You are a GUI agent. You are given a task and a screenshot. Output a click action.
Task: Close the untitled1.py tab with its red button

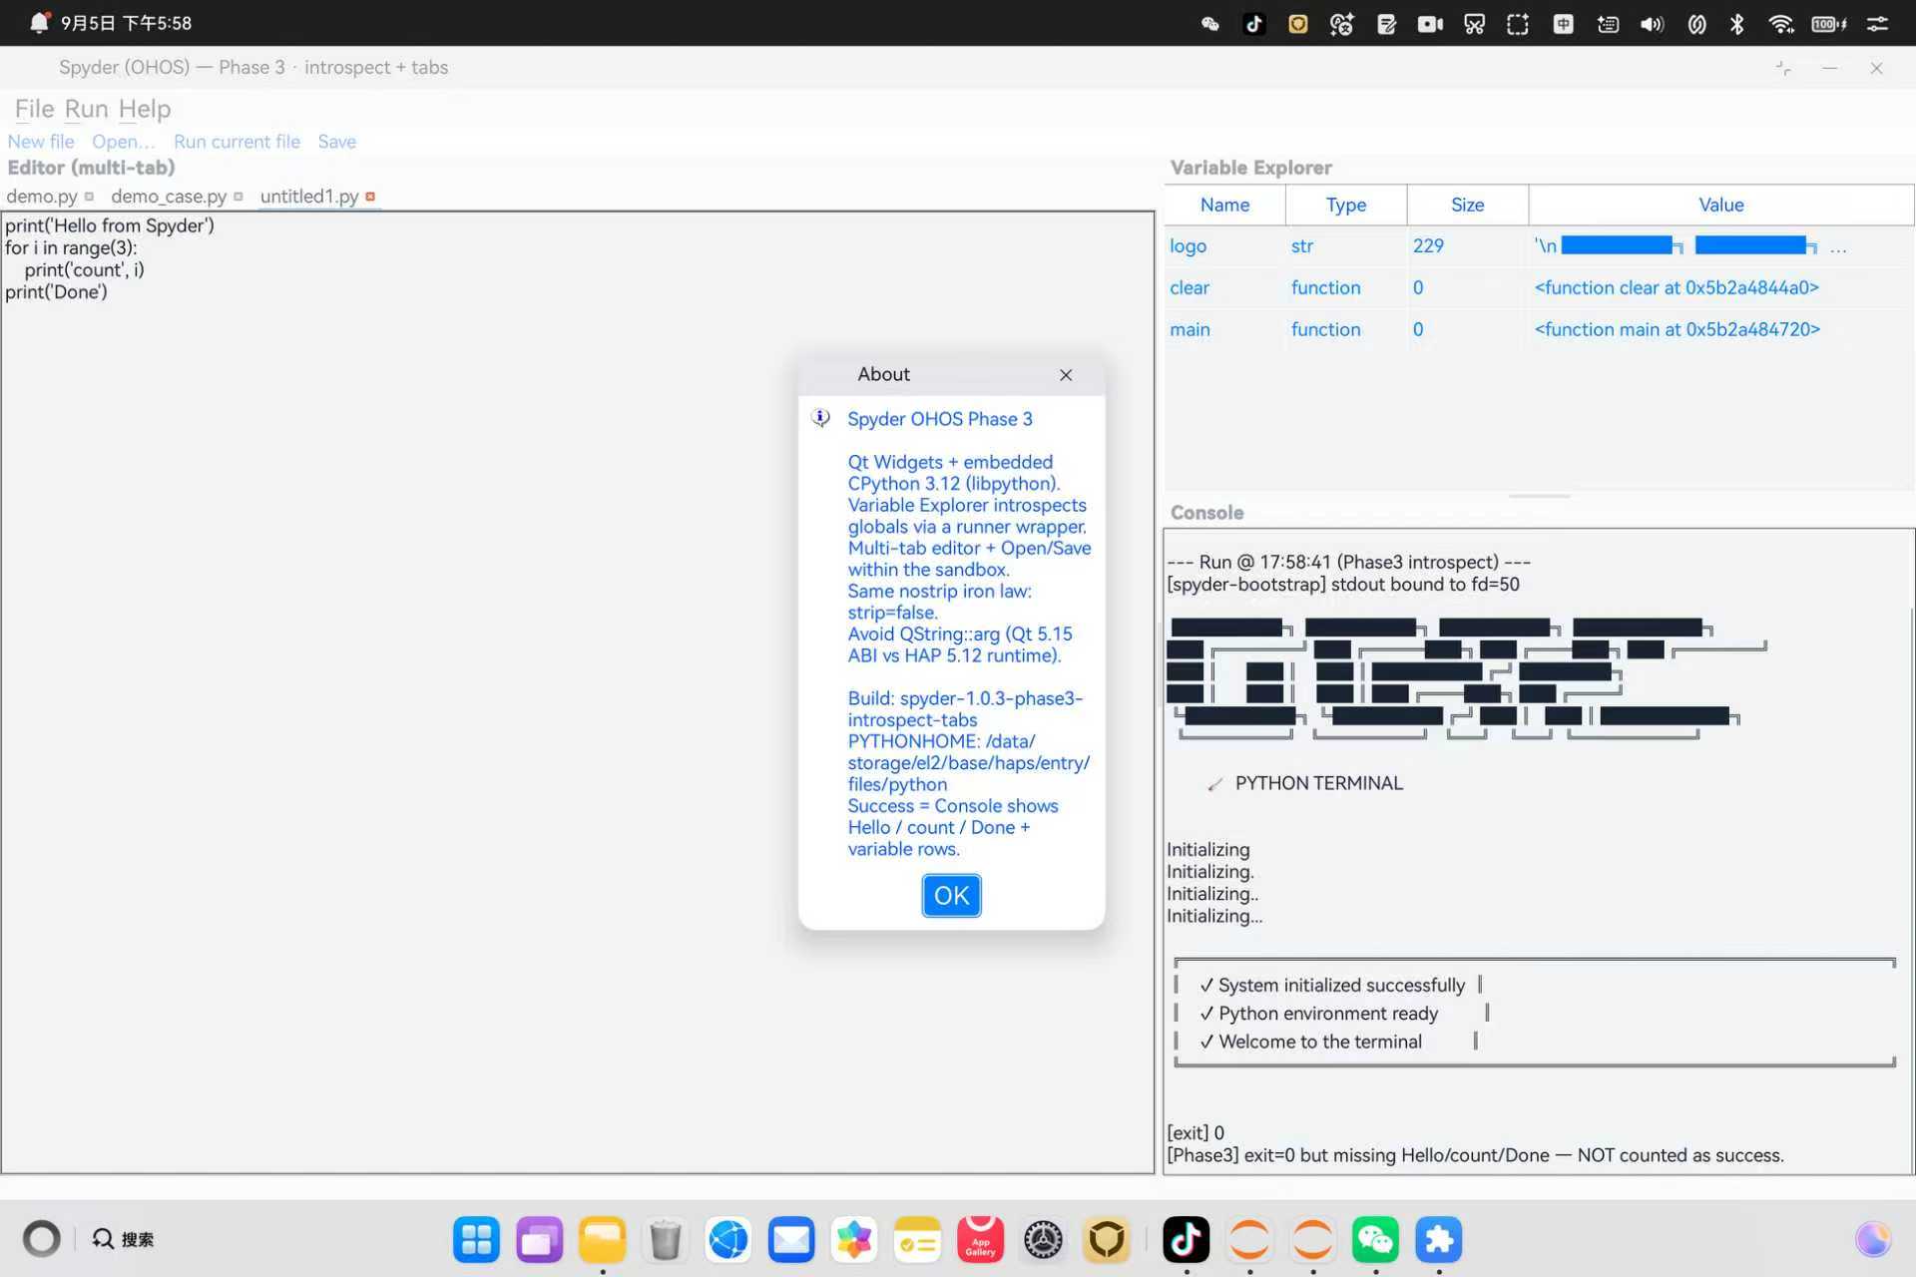pyautogui.click(x=370, y=197)
